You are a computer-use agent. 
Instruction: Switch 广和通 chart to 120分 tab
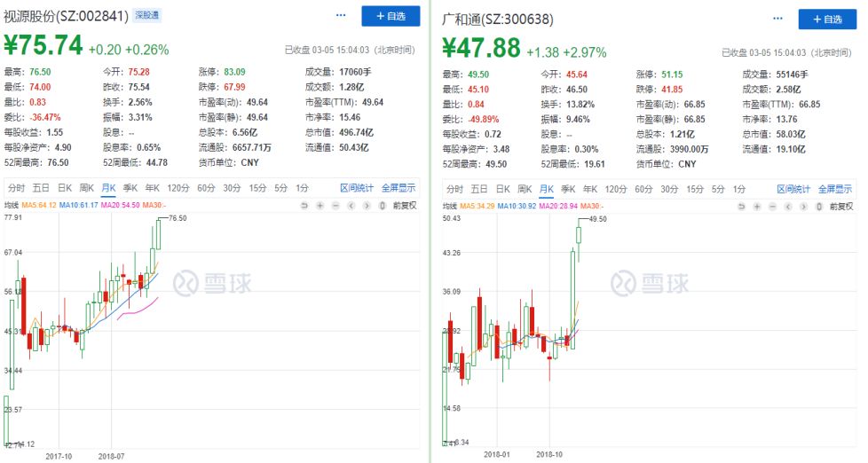pyautogui.click(x=616, y=189)
